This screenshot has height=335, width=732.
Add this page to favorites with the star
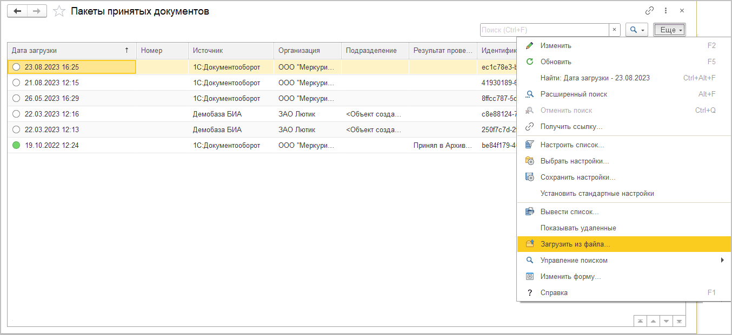[59, 11]
